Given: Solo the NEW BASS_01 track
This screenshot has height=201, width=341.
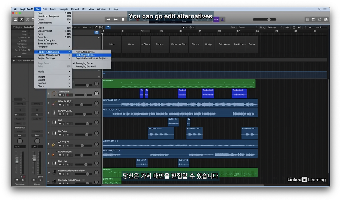Looking at the screenshot, I should point(63,105).
